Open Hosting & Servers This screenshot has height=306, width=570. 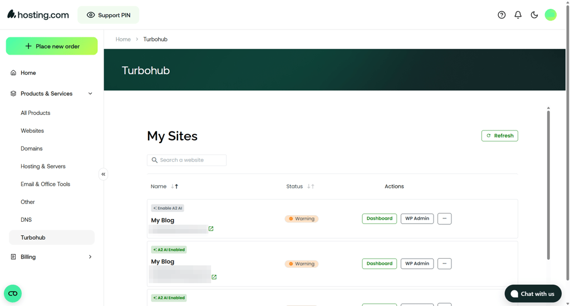43,166
